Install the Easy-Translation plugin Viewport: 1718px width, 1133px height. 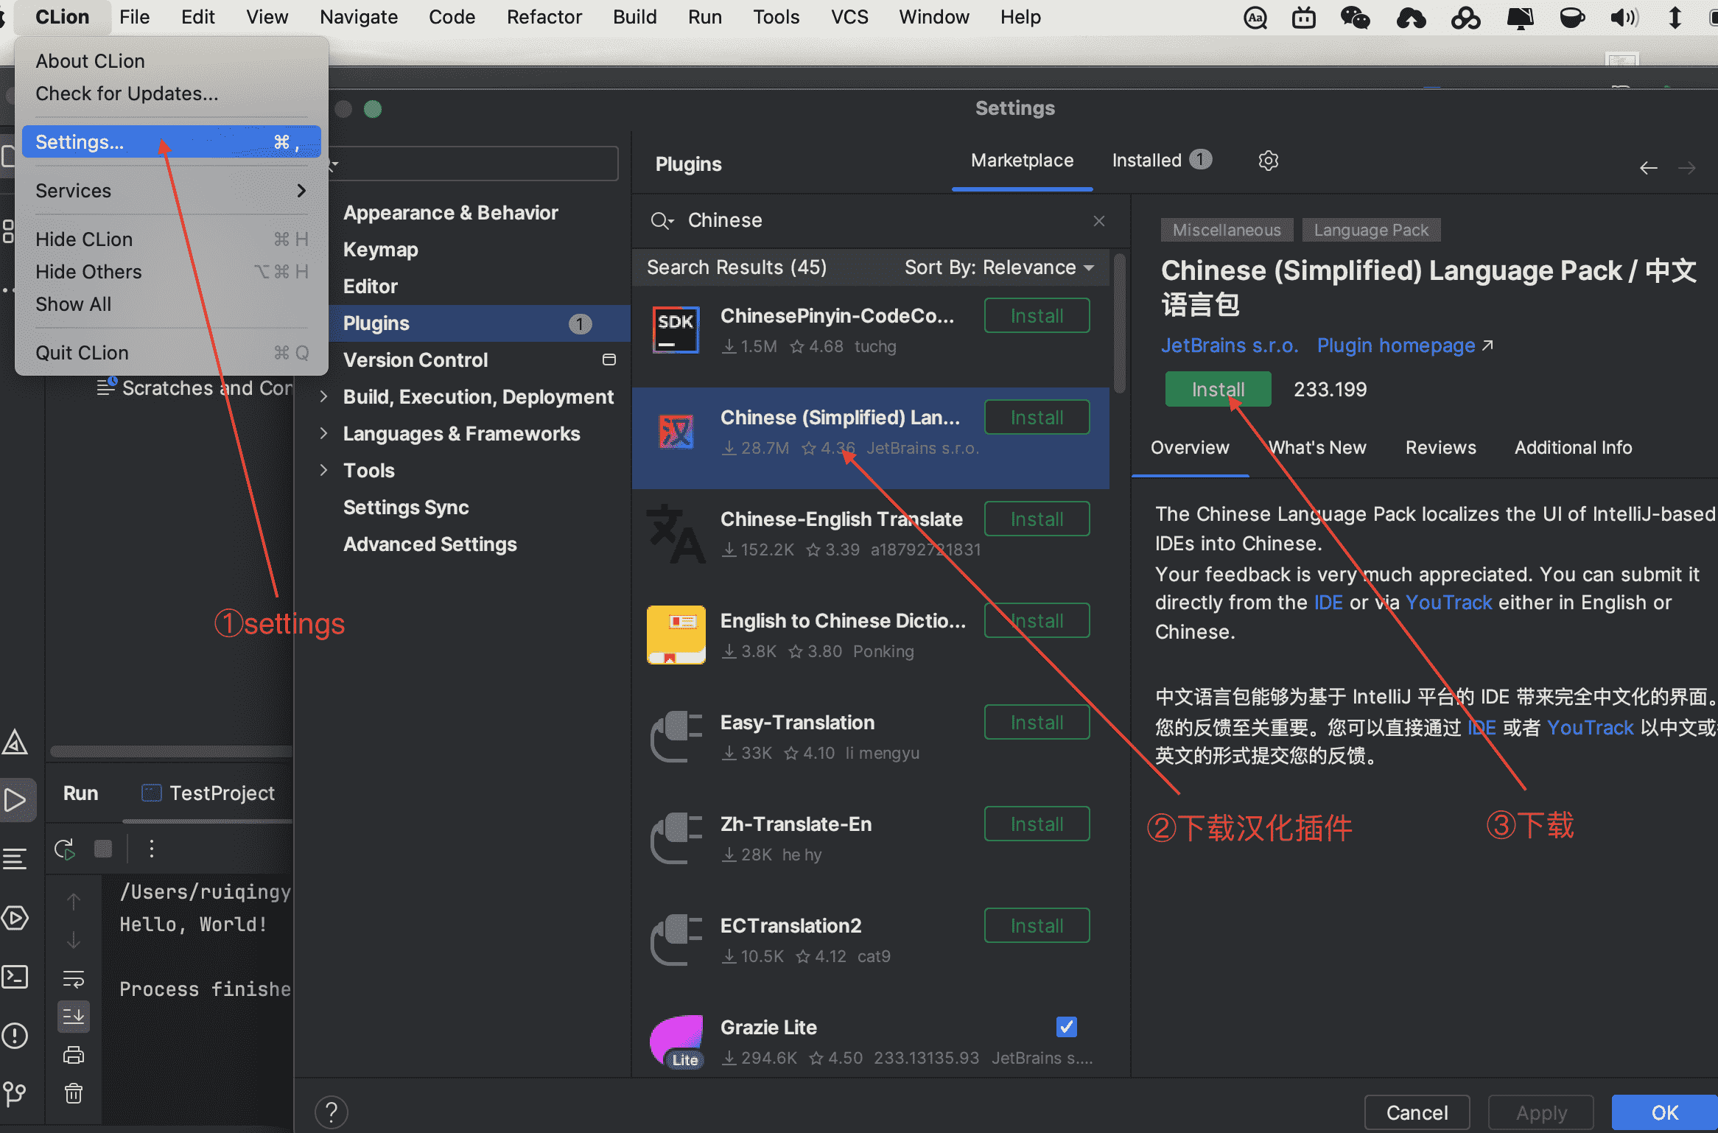(x=1037, y=723)
